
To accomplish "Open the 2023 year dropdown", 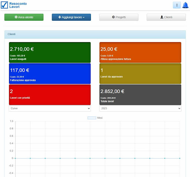I will pyautogui.click(x=140, y=108).
